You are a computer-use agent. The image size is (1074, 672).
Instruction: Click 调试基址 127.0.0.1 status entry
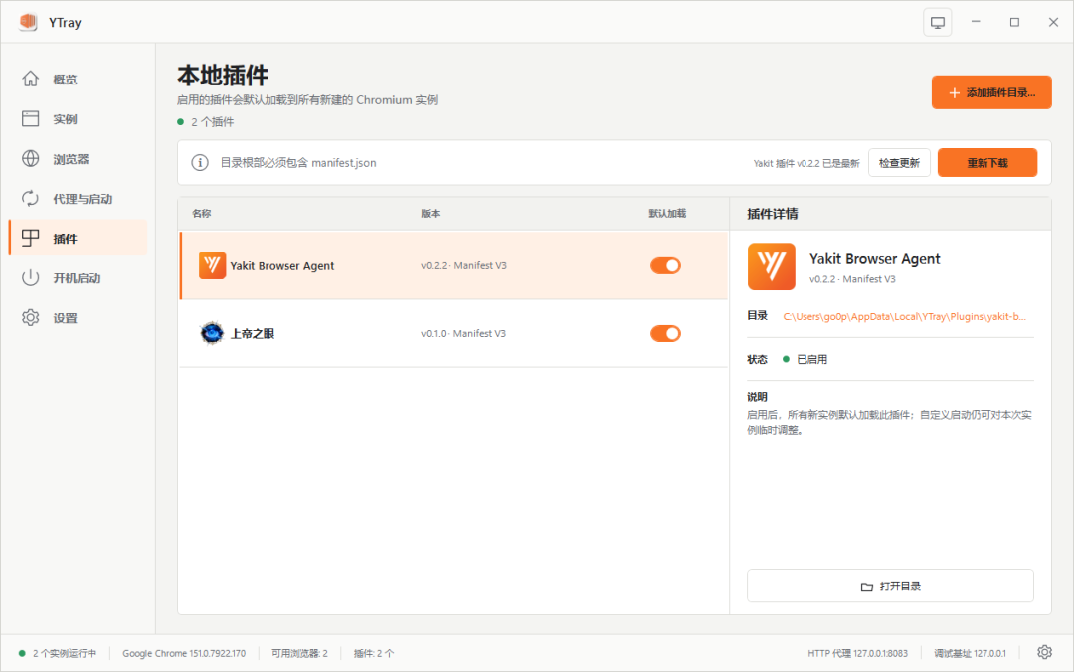click(970, 653)
